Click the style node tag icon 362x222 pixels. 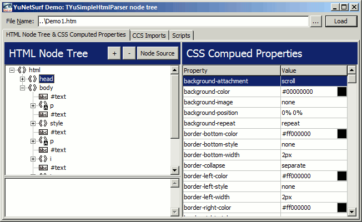pos(43,123)
